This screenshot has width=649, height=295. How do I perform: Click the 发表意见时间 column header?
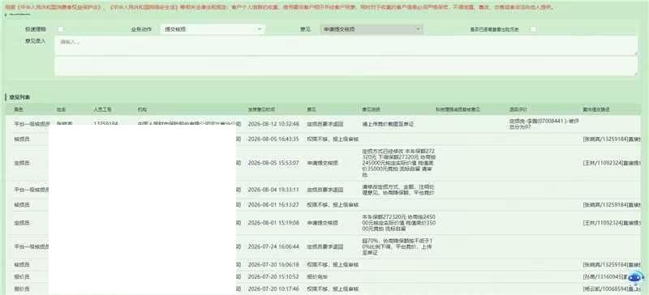pos(261,109)
